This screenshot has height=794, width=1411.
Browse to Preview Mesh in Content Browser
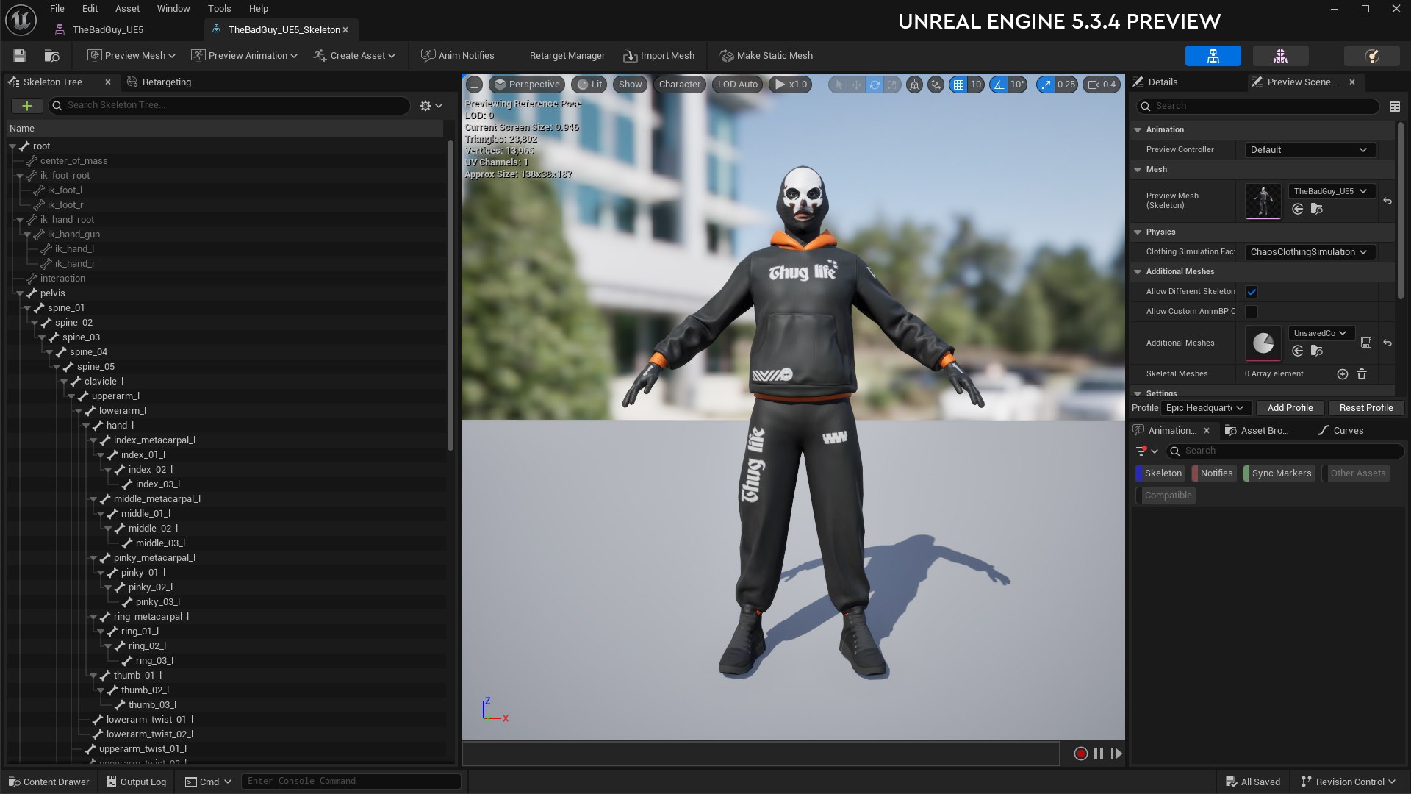1317,210
